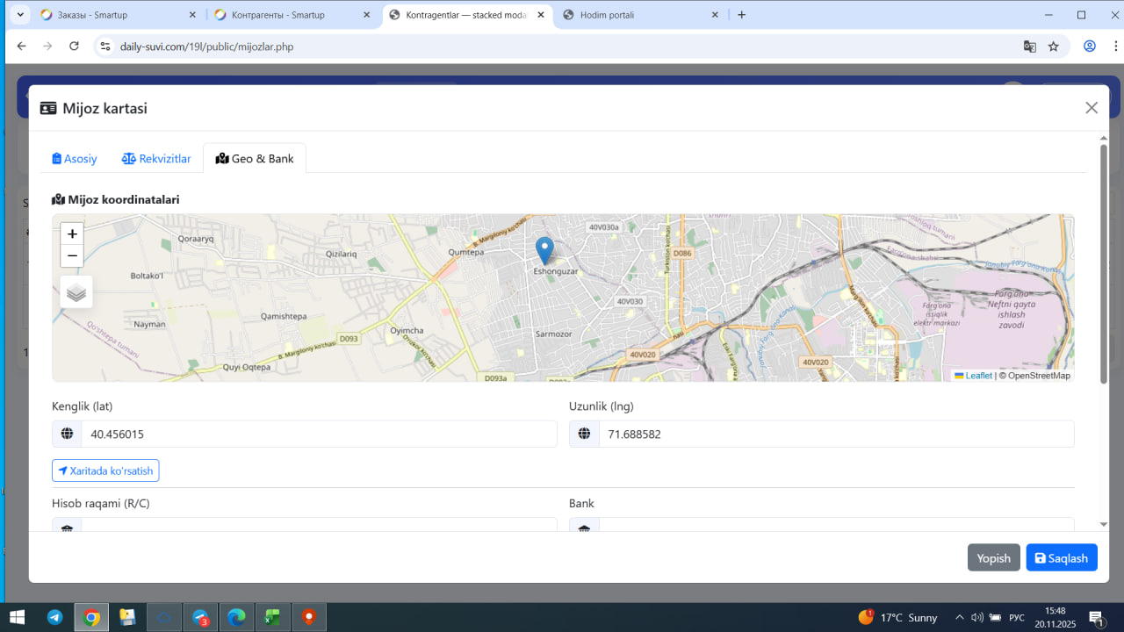The height and width of the screenshot is (632, 1124).
Task: Show hidden system tray icons
Action: pyautogui.click(x=959, y=617)
